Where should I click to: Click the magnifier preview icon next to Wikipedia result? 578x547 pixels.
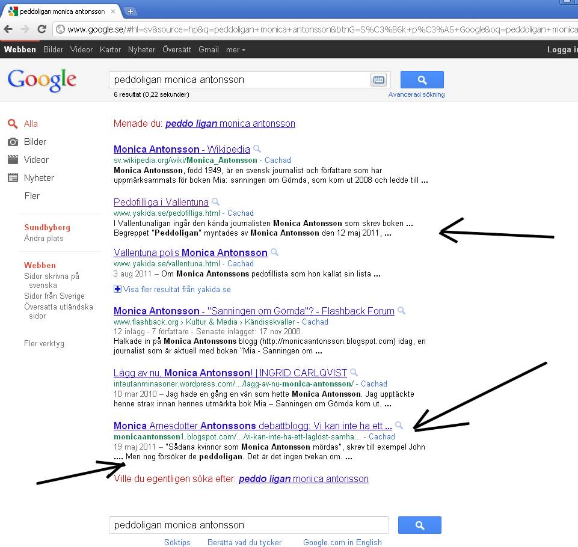[x=257, y=149]
